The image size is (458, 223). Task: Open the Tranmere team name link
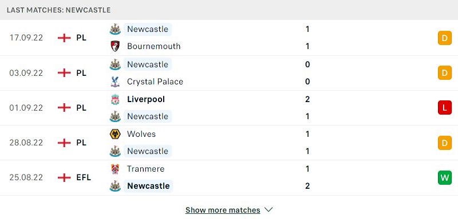click(146, 169)
